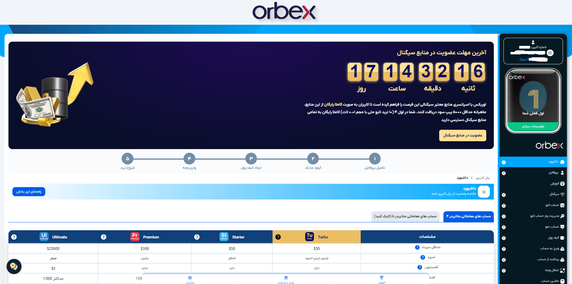Select step 4 واریز وجه progress marker
Image resolution: width=572 pixels, height=284 pixels.
click(189, 159)
